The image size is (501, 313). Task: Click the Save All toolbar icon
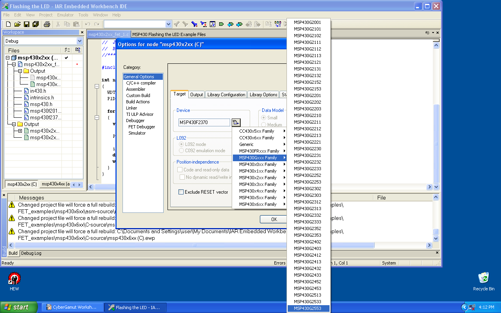point(36,24)
